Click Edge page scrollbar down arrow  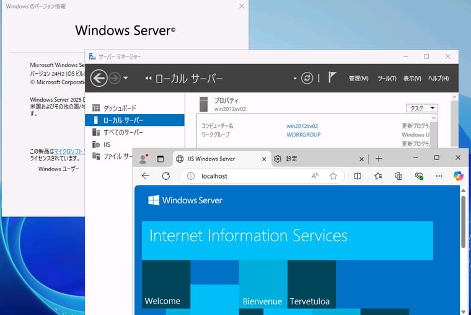[463, 311]
